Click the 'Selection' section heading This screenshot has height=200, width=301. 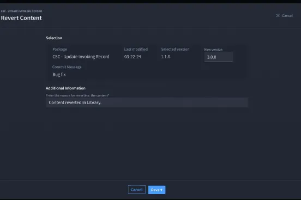(54, 38)
